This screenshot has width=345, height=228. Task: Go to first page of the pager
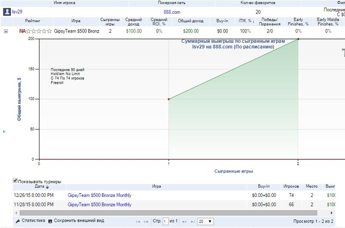click(x=138, y=222)
